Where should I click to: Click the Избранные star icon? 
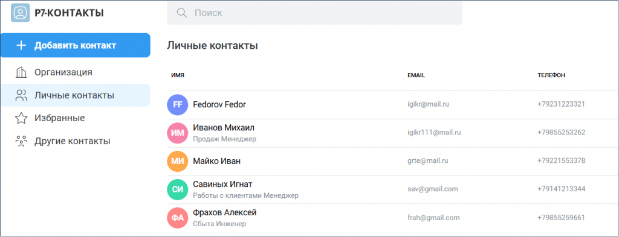click(x=21, y=118)
